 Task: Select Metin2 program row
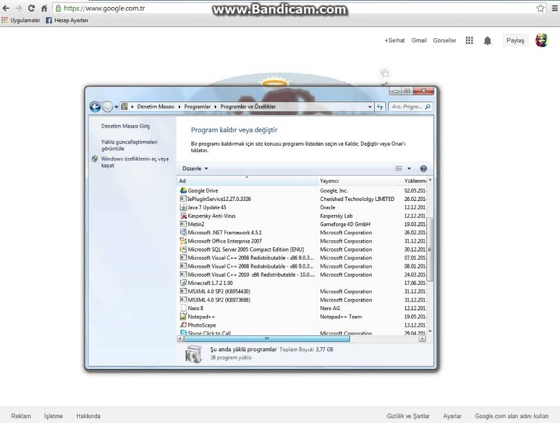point(303,224)
